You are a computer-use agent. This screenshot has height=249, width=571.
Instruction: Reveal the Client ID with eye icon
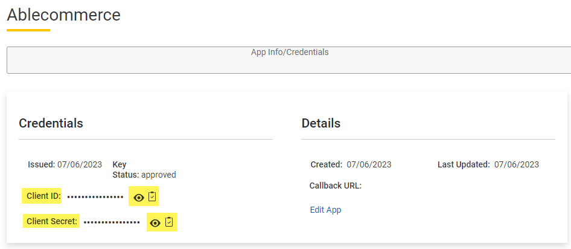tap(139, 198)
